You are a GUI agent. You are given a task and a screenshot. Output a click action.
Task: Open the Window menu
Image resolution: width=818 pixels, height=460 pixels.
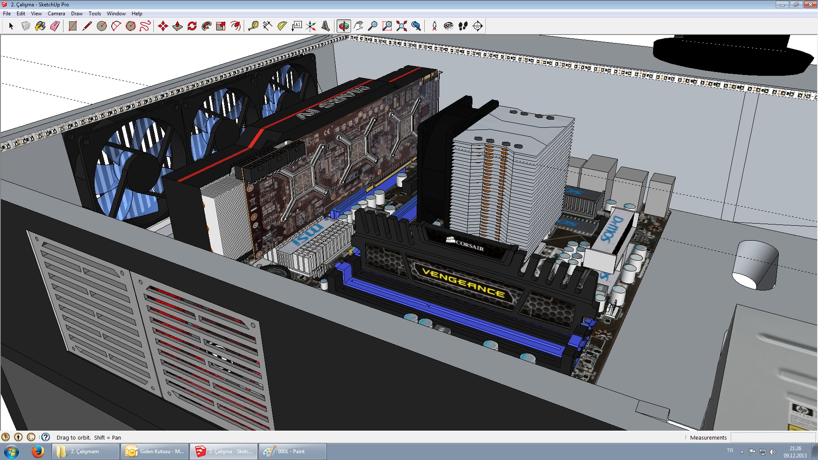[116, 14]
